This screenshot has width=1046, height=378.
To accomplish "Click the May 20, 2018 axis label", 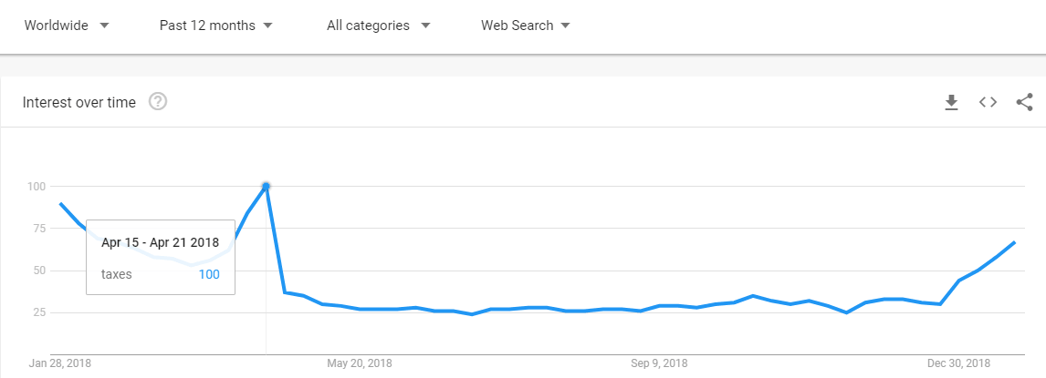I will point(359,363).
